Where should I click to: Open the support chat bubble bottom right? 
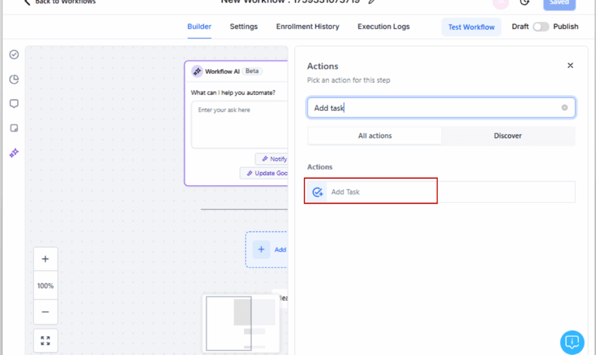click(x=572, y=342)
